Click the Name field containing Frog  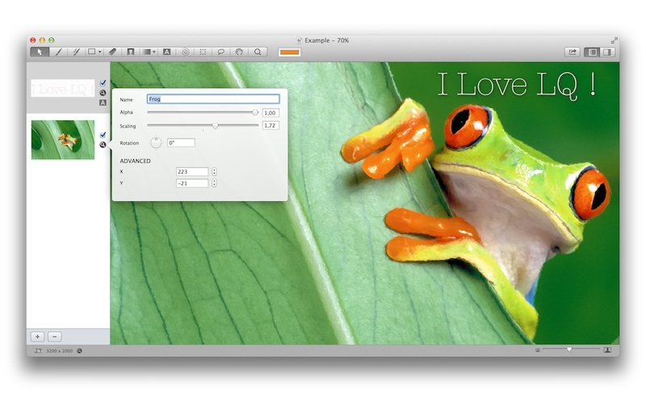coord(212,99)
